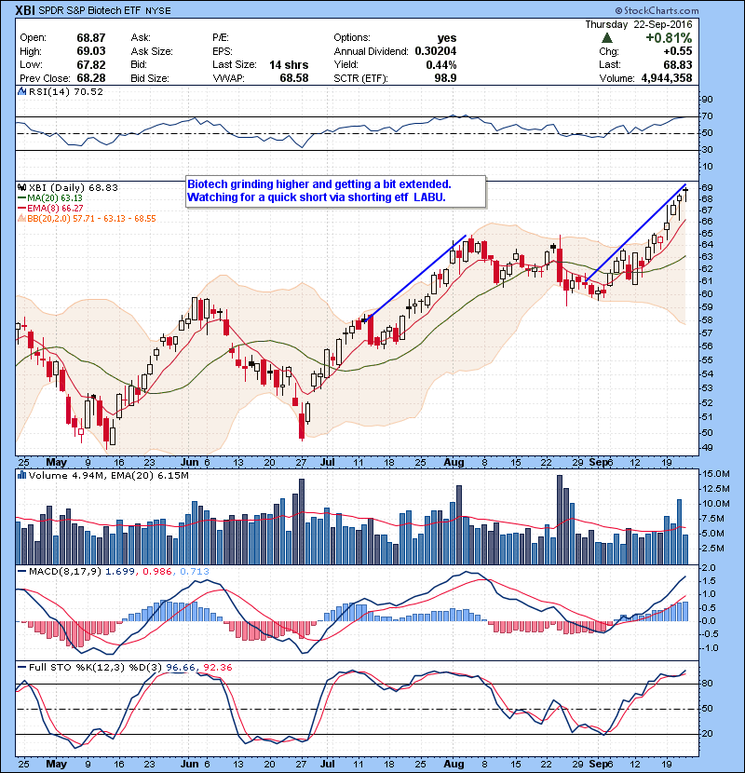Screen dimensions: 745x773
Task: Click the Volume value 4,944,358
Action: [667, 78]
